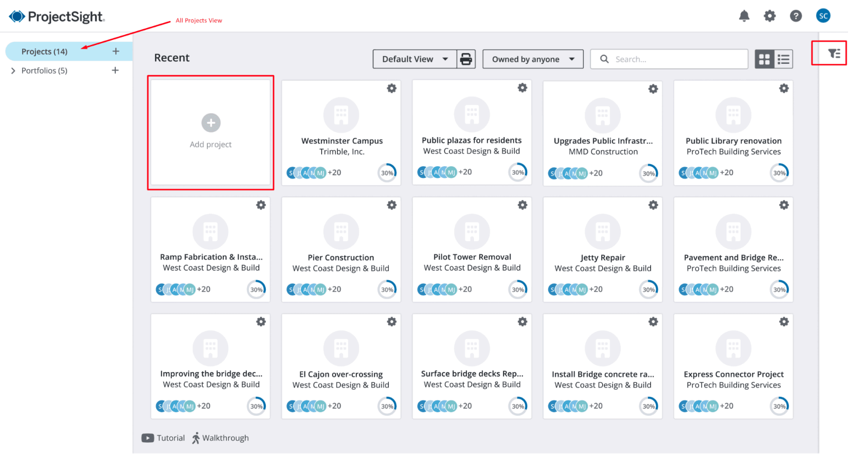
Task: Start the Walkthrough
Action: pos(221,438)
